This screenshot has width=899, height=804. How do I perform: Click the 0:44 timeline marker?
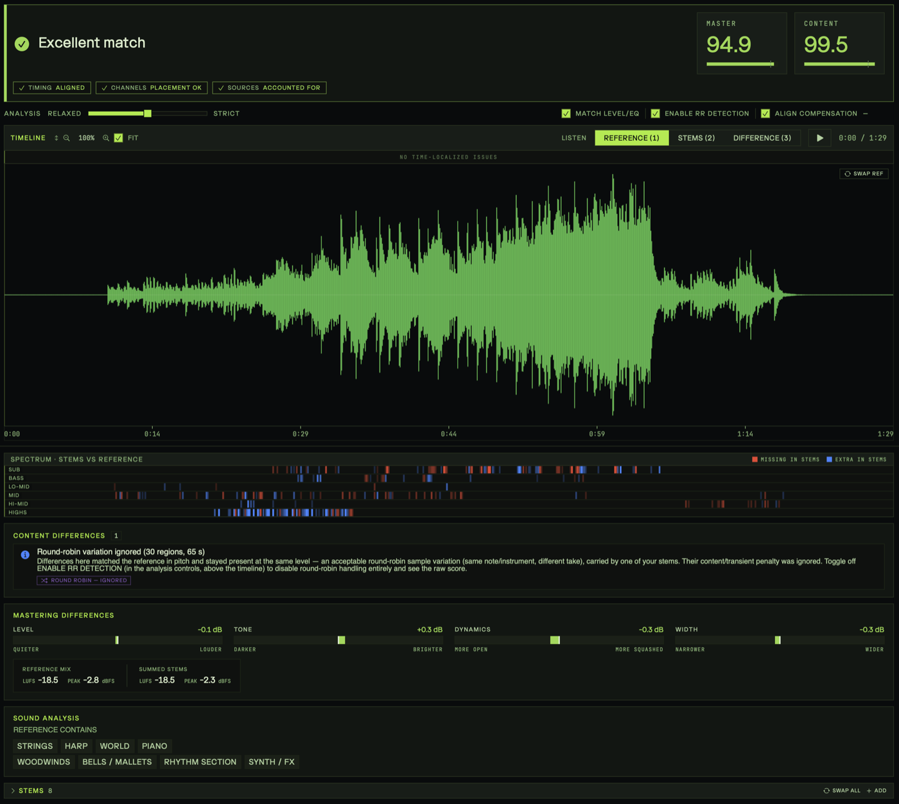coord(449,434)
